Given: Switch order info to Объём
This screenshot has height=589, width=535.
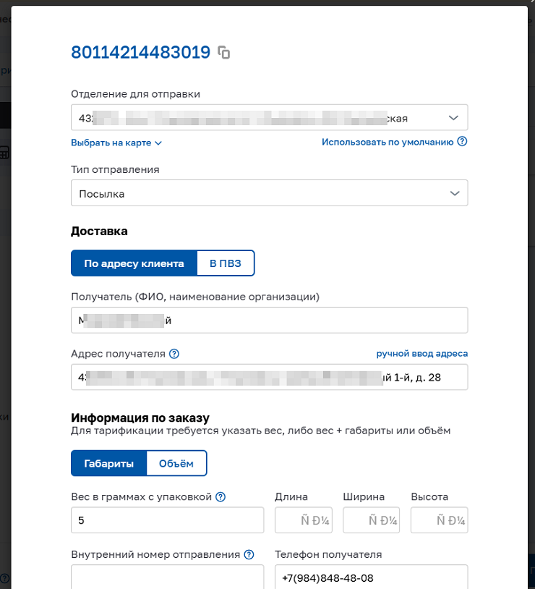Looking at the screenshot, I should [x=176, y=464].
